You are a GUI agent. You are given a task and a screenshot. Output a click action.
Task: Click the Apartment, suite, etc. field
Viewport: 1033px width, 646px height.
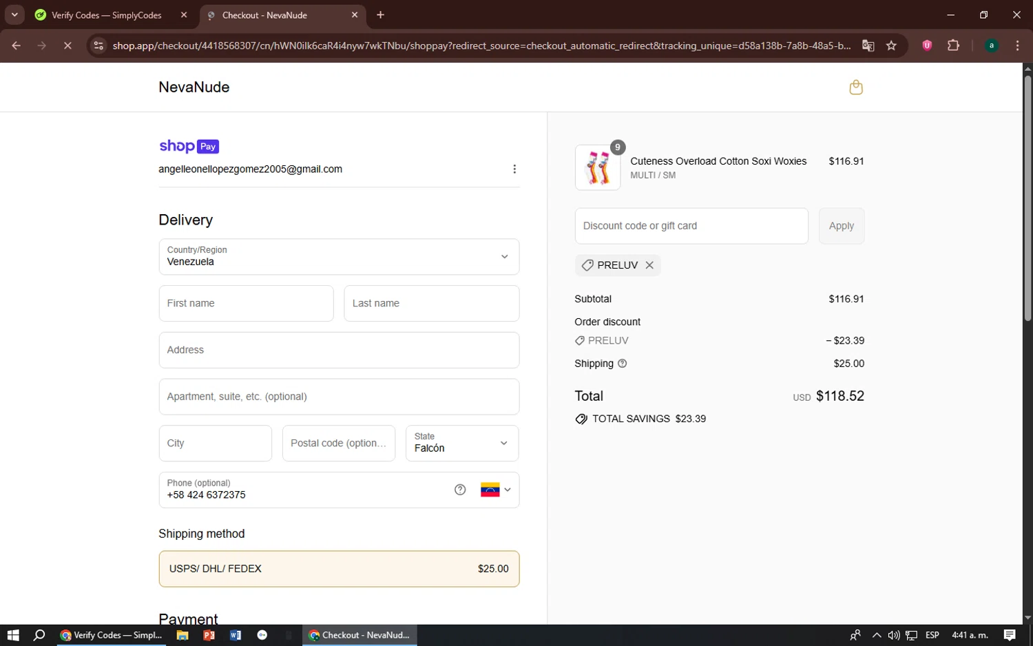pyautogui.click(x=339, y=397)
